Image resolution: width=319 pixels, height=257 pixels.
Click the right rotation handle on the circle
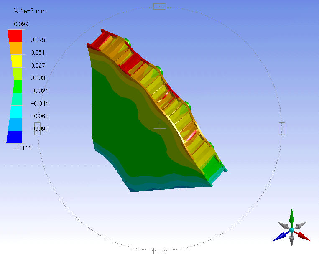282,129
